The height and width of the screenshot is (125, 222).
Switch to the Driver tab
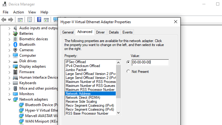(100, 32)
